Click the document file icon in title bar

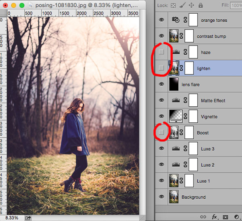click(31, 5)
